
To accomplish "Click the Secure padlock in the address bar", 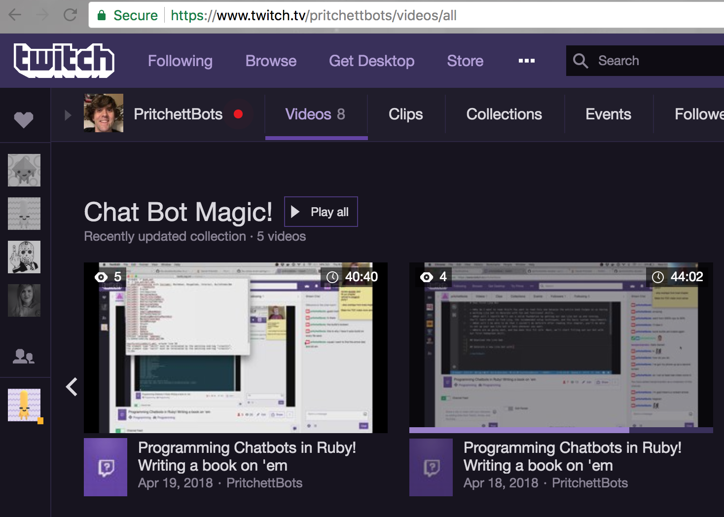I will click(x=102, y=15).
